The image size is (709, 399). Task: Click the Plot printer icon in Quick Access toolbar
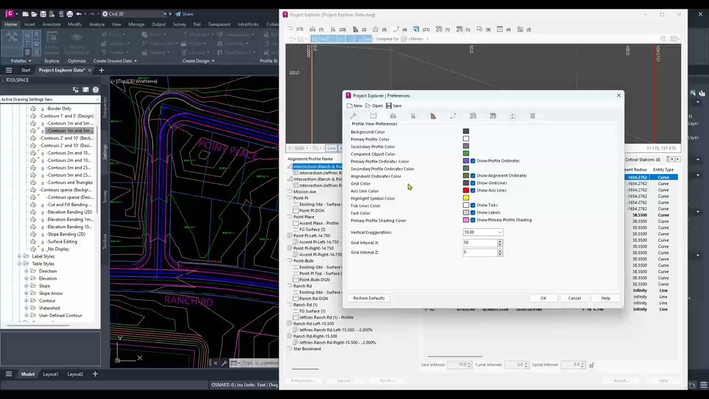click(x=69, y=14)
